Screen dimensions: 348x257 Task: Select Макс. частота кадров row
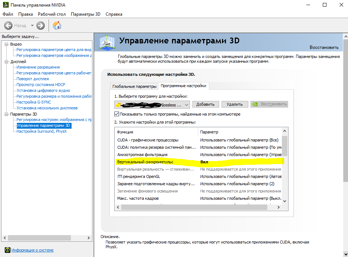[199, 199]
